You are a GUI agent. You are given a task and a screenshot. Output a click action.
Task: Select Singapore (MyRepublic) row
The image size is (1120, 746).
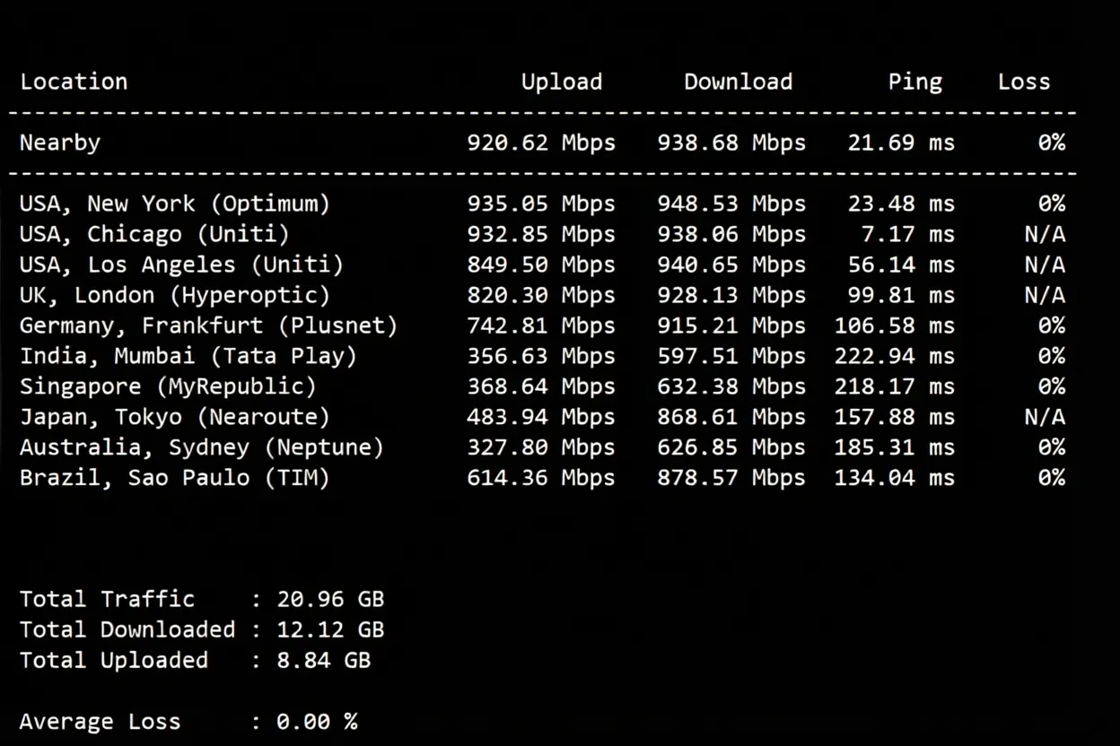(542, 386)
